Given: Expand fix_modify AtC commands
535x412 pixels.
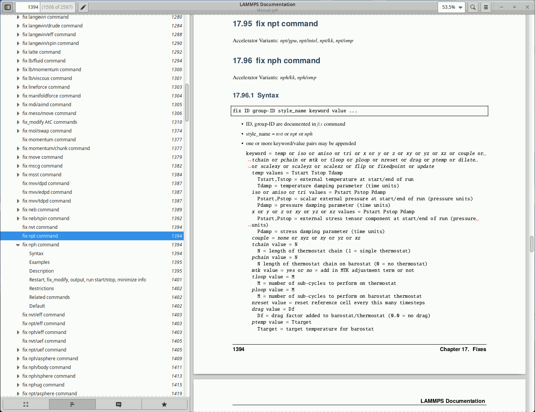Looking at the screenshot, I should tap(18, 122).
